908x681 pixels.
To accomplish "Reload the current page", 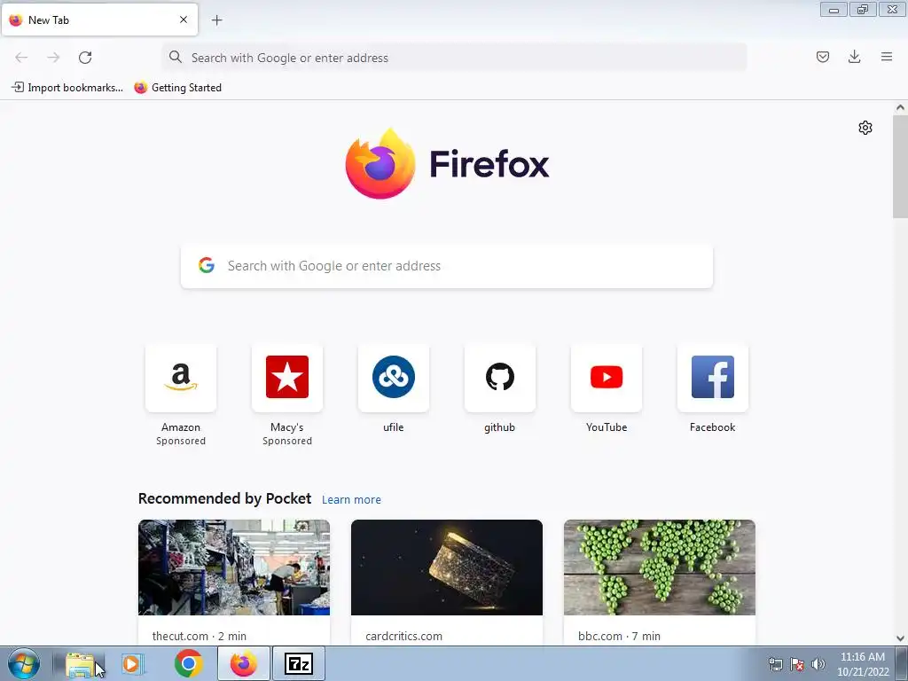I will (85, 58).
